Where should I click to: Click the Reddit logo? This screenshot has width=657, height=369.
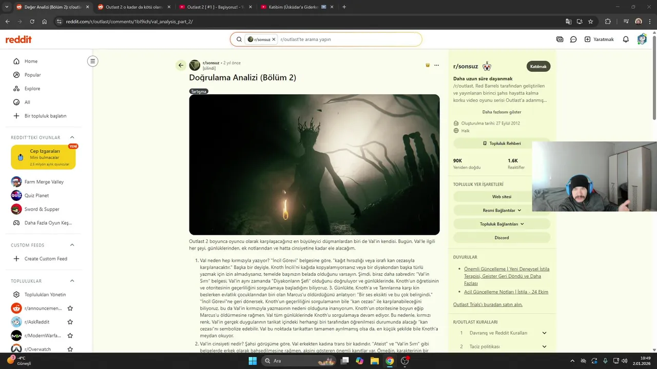[18, 39]
